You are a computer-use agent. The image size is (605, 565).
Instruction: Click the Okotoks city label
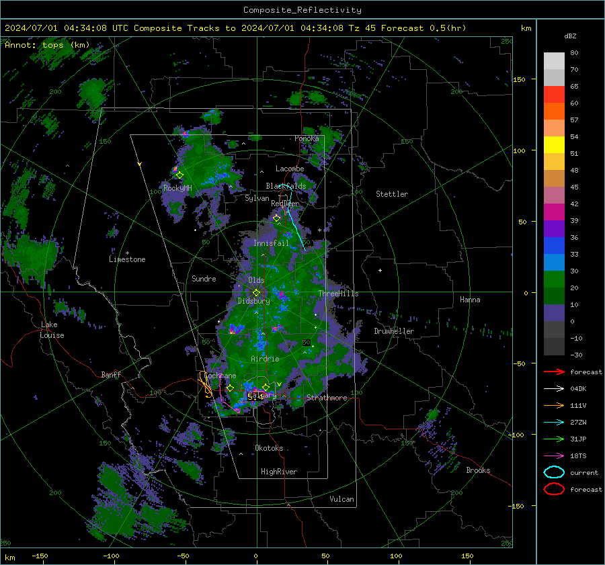[x=269, y=448]
